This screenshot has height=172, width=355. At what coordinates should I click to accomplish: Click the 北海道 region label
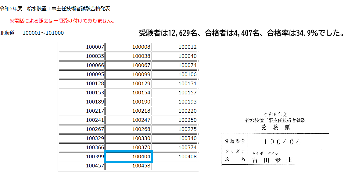7,33
